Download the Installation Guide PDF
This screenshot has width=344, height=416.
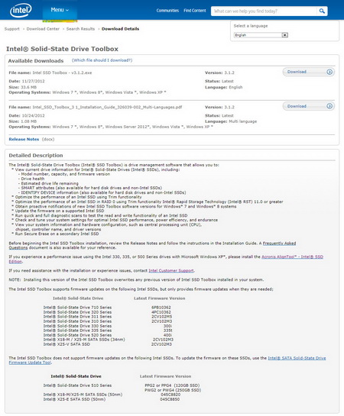(x=308, y=106)
